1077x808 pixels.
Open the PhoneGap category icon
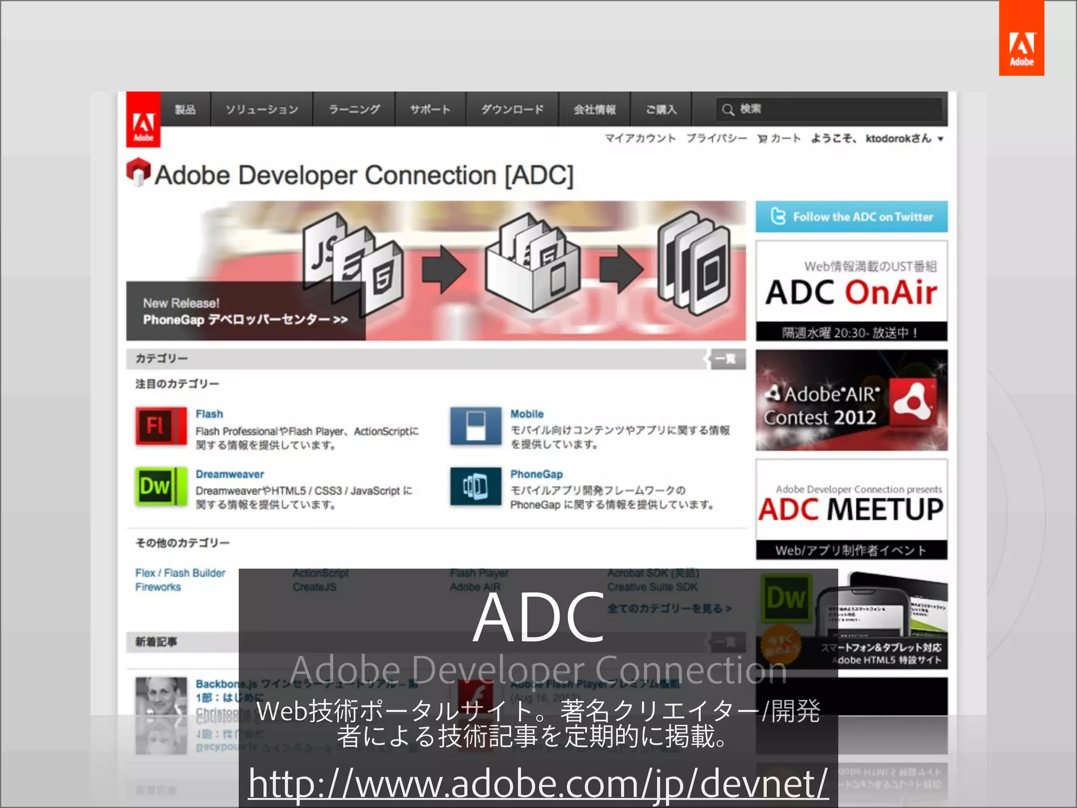point(475,486)
